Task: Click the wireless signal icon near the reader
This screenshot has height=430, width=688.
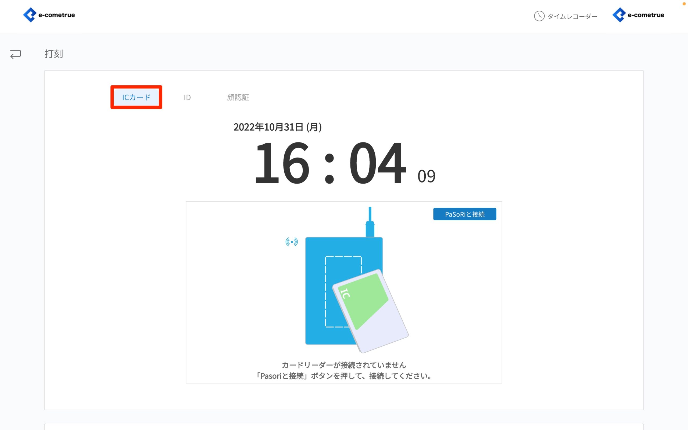Action: 291,242
